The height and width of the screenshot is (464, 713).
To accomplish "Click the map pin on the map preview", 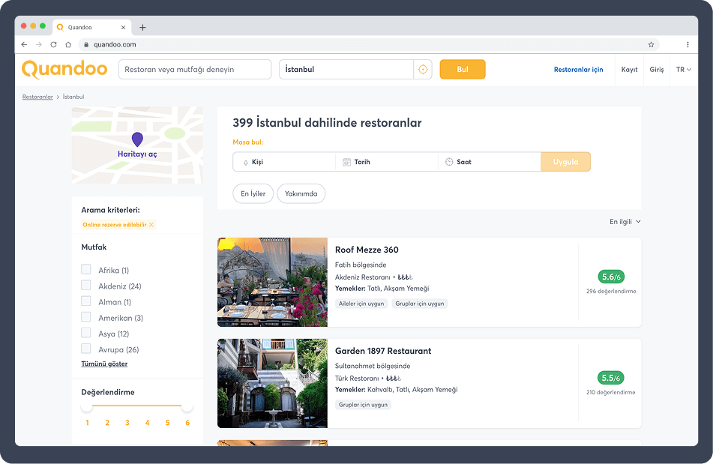I will 137,139.
